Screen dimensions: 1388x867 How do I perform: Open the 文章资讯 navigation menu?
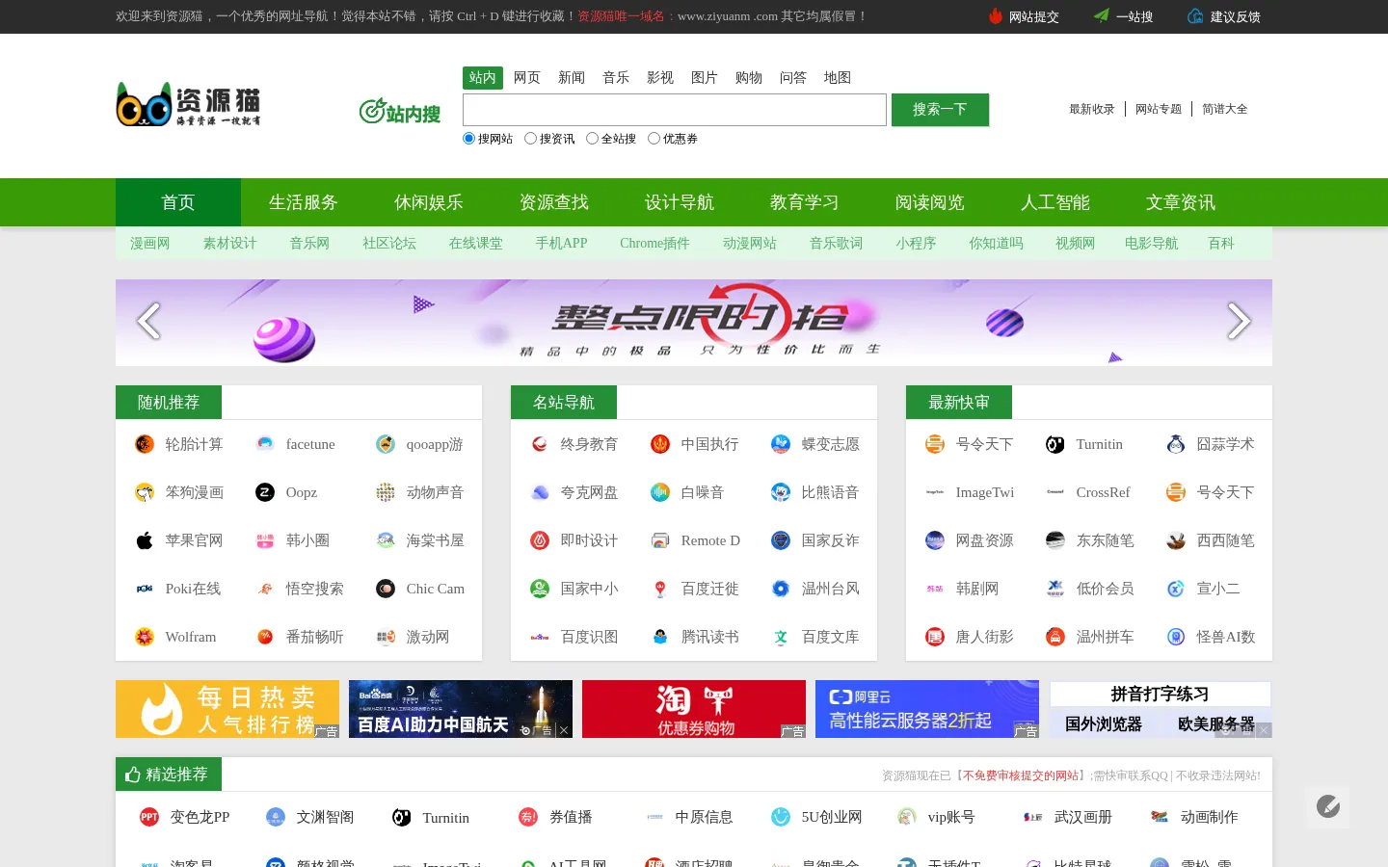1181,202
